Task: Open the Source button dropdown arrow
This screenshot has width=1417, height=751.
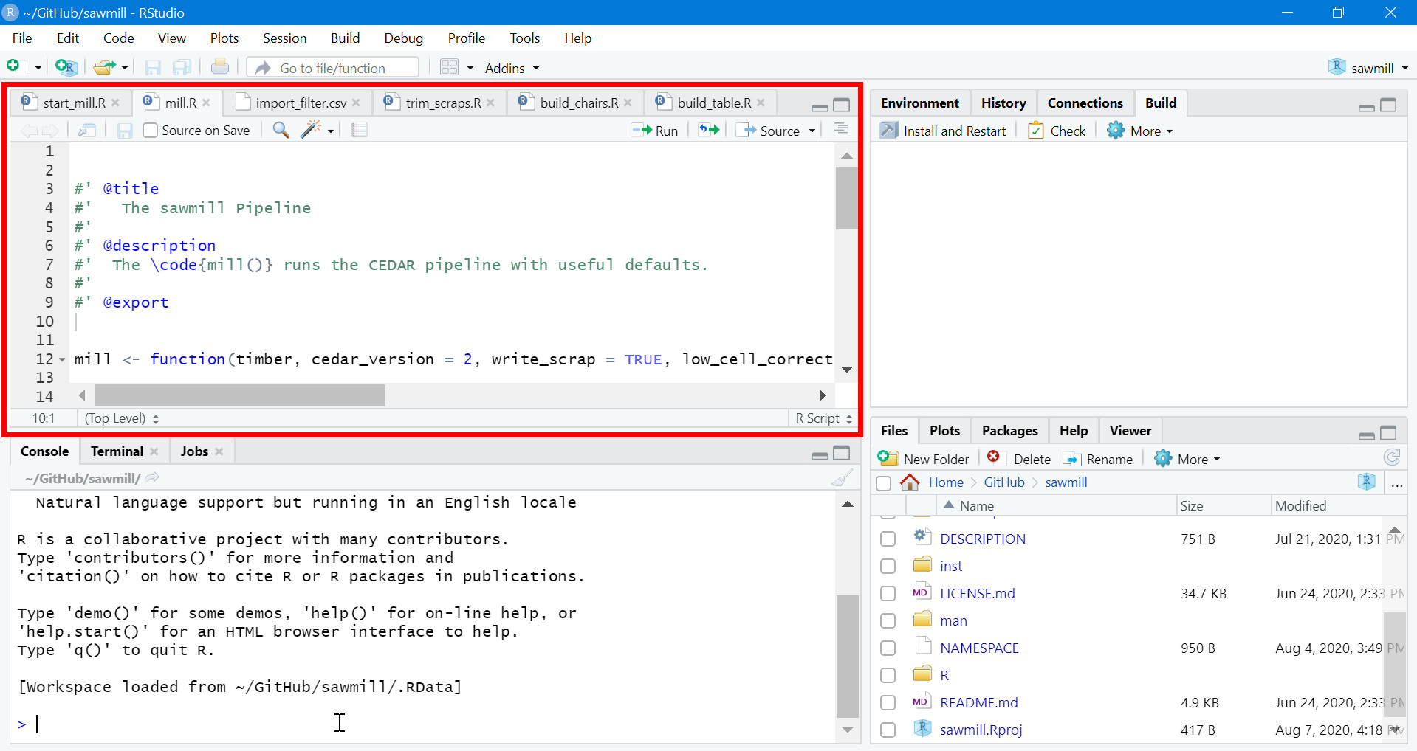Action: point(812,131)
